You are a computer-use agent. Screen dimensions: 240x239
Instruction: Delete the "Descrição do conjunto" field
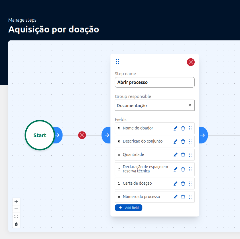click(183, 141)
